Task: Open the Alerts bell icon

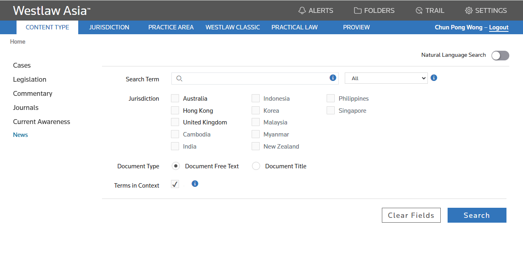Action: pos(302,11)
